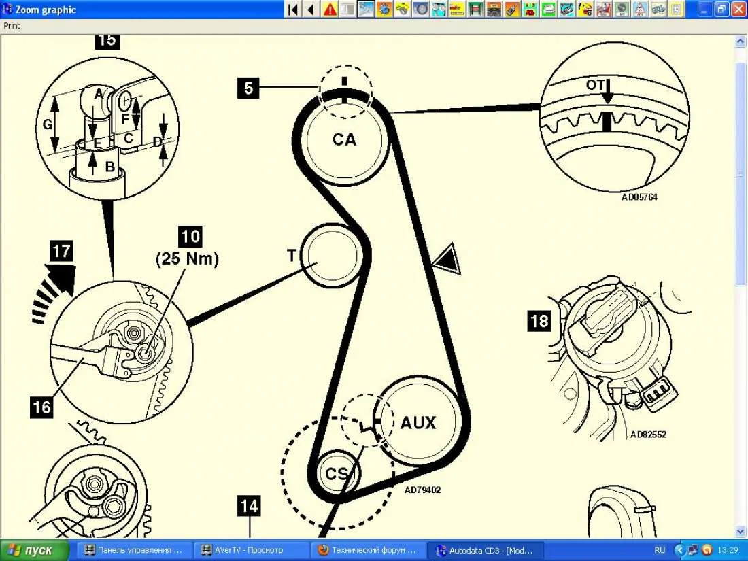Open the red car on green background icon
The height and width of the screenshot is (561, 748).
(x=529, y=9)
